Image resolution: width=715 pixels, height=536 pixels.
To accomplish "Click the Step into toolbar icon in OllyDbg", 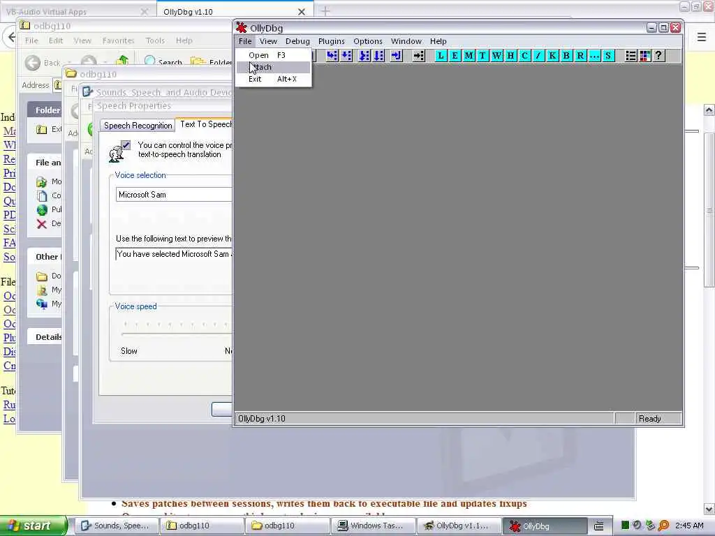I will tap(332, 56).
